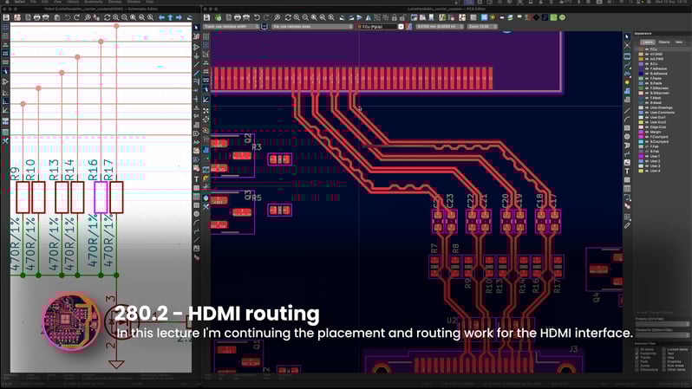The image size is (692, 389).
Task: Open the File menu in menu bar
Action: tap(33, 3)
